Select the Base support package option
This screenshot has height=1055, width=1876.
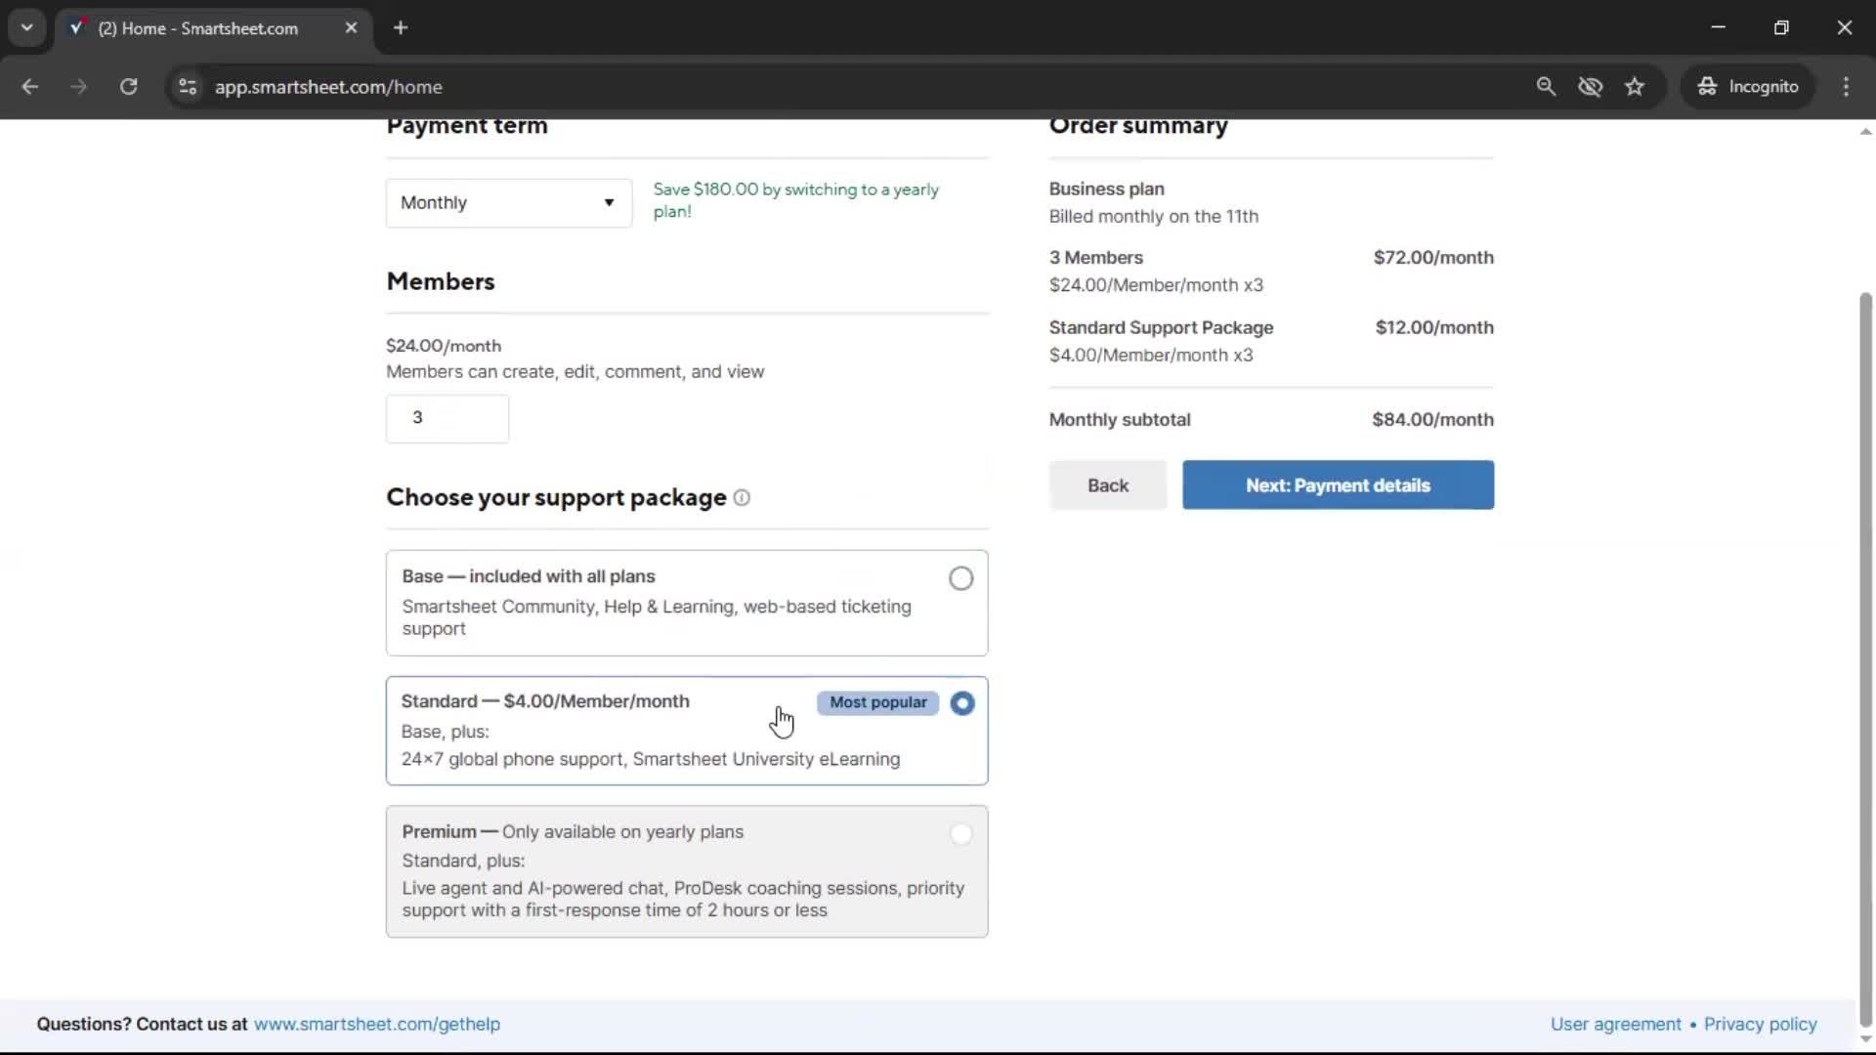coord(960,578)
